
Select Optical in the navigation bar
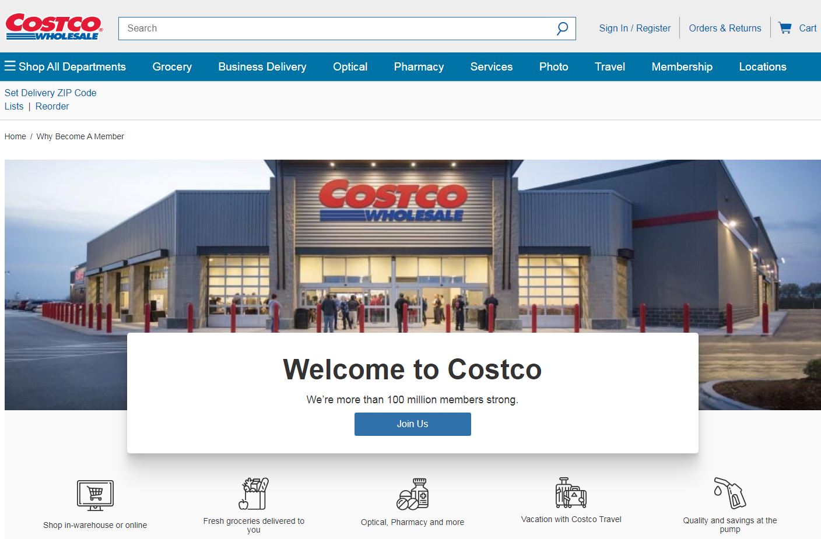coord(350,66)
